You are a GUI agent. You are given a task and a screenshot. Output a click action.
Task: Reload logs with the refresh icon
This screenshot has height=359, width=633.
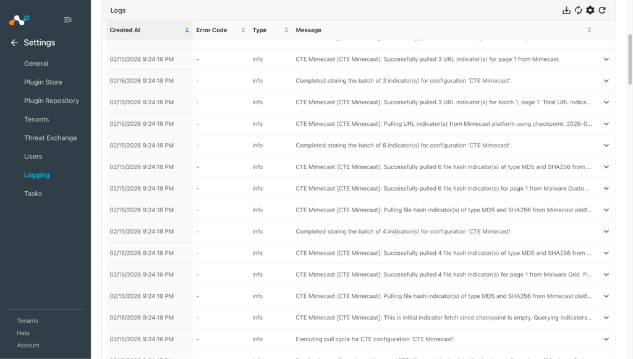(602, 10)
